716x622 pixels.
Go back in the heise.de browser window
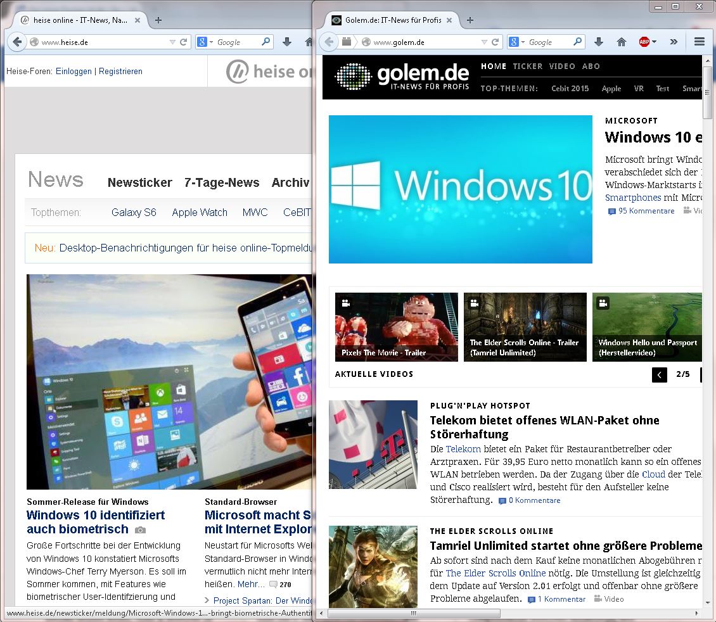(x=17, y=42)
